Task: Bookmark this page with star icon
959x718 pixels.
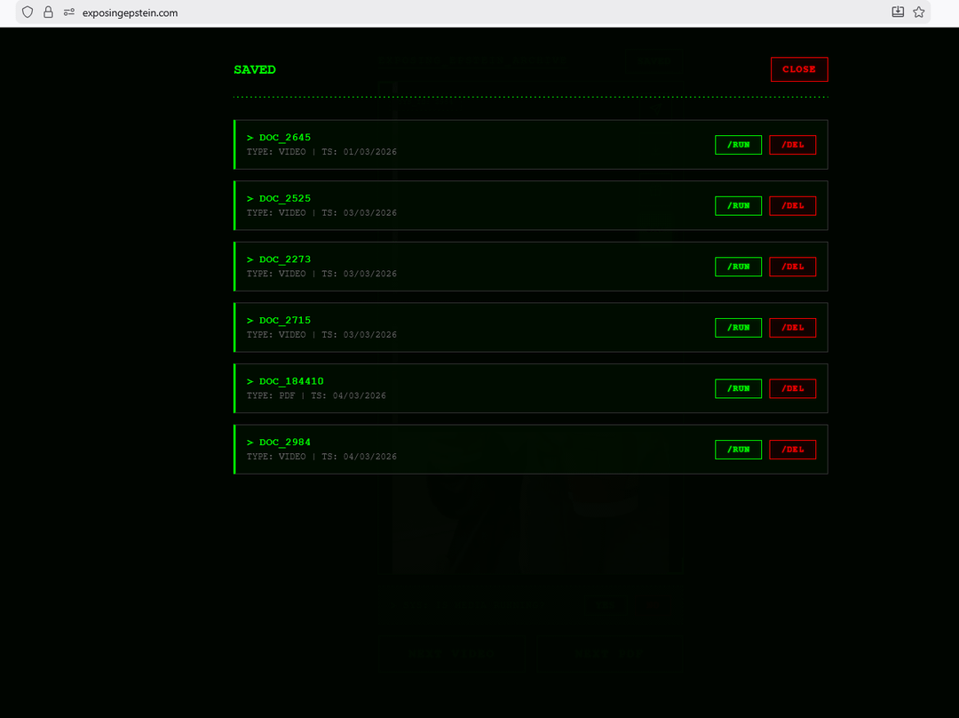Action: coord(919,12)
